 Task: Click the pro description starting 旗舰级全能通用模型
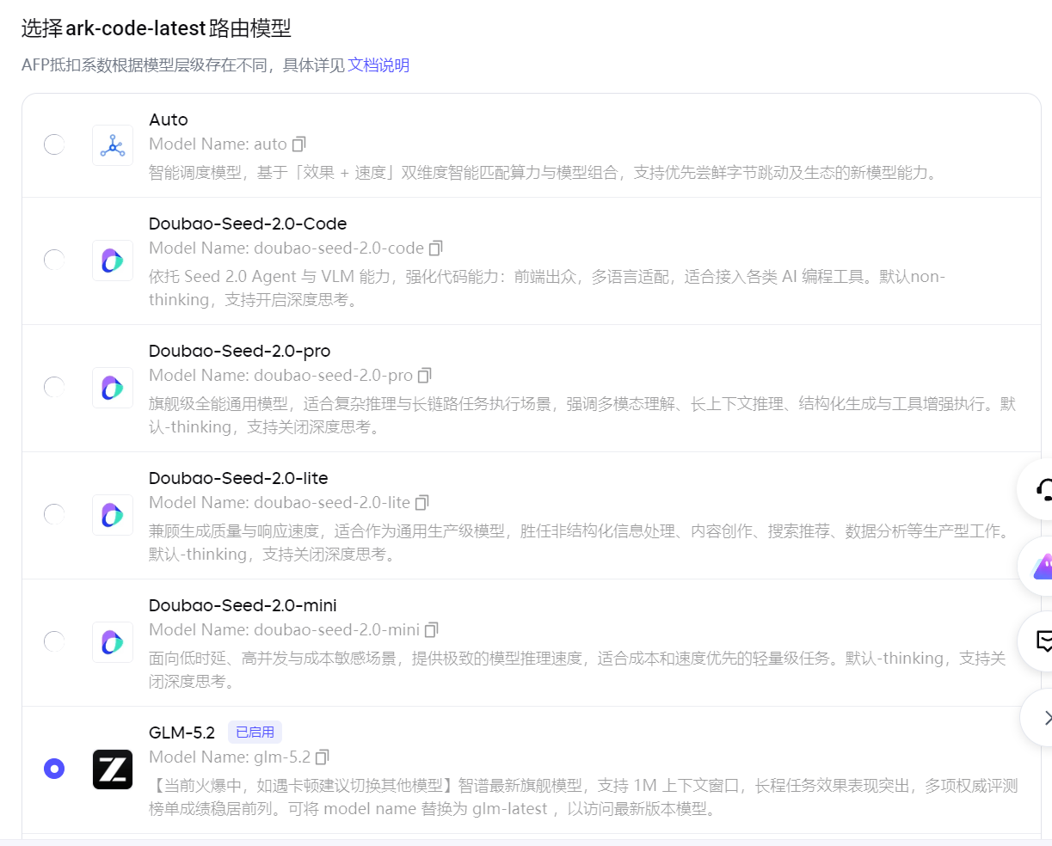(x=582, y=415)
